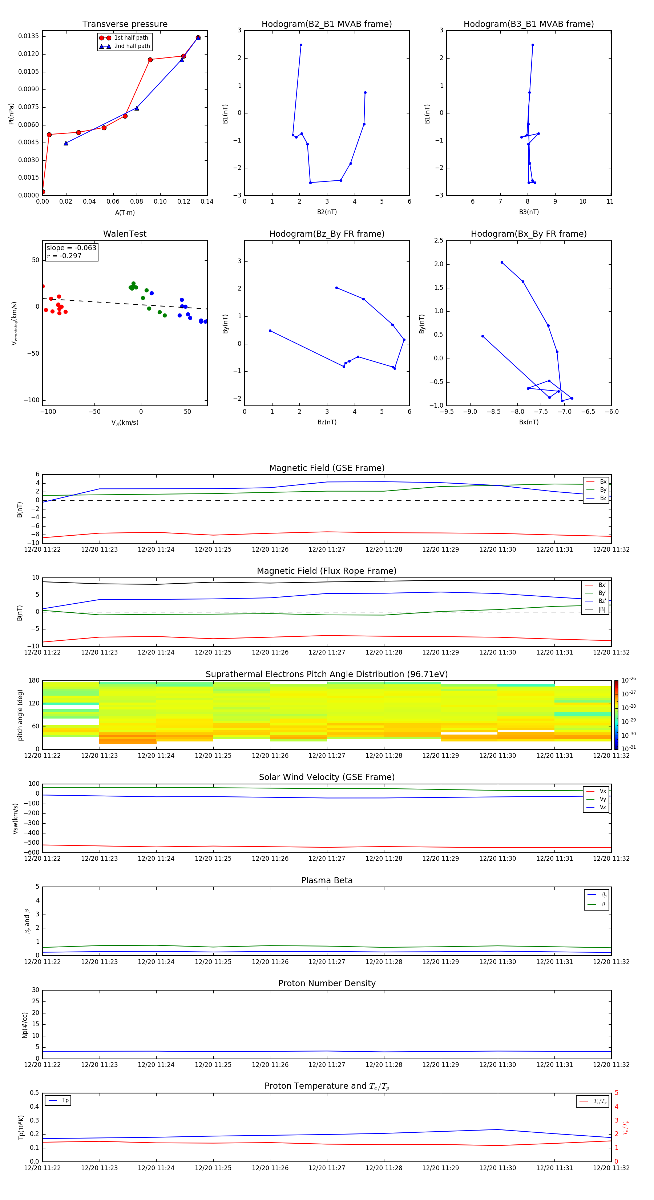Click the 'Plasma Beta' panel title
Image resolution: width=654 pixels, height=1200 pixels.
point(327,881)
